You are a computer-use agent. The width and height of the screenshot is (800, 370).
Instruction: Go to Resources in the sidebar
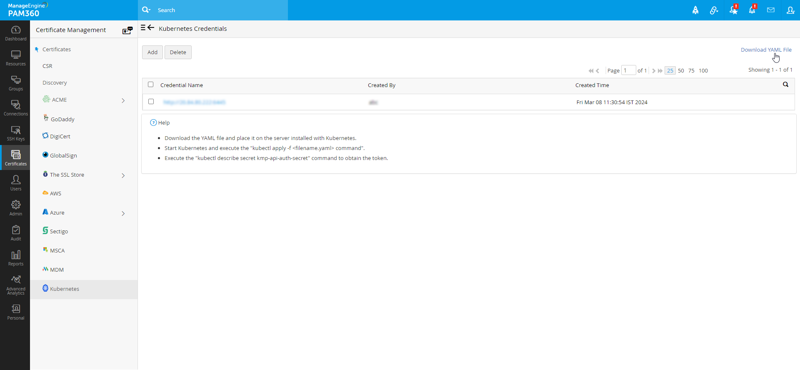pyautogui.click(x=15, y=58)
